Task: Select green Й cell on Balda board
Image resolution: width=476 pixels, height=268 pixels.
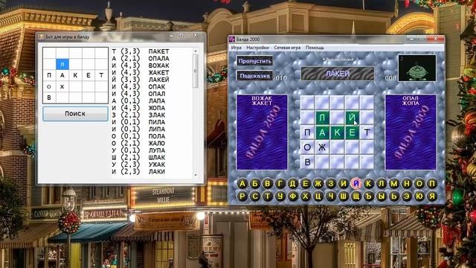Action: tap(352, 118)
